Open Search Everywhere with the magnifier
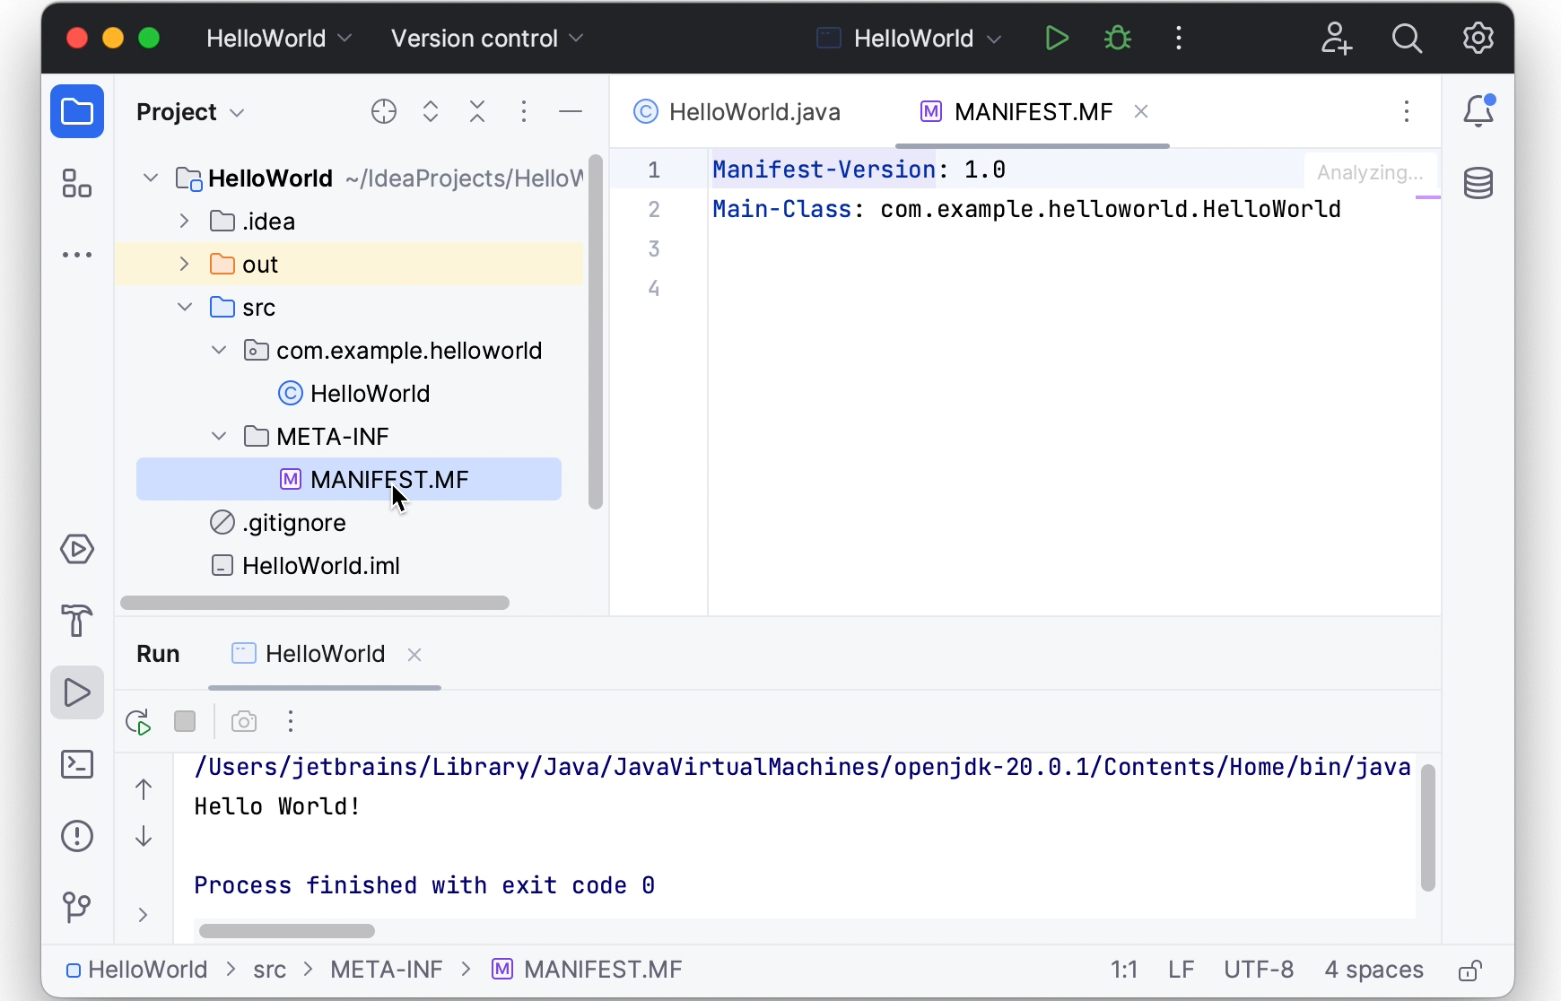Viewport: 1561px width, 1001px height. pos(1407,39)
